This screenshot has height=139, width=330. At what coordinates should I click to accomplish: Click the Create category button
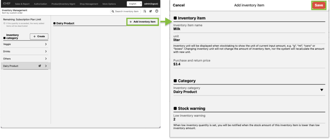[39, 36]
